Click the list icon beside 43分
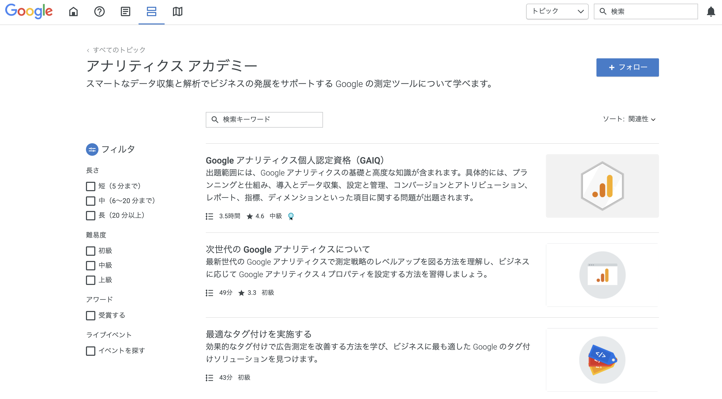The width and height of the screenshot is (722, 399). 209,378
